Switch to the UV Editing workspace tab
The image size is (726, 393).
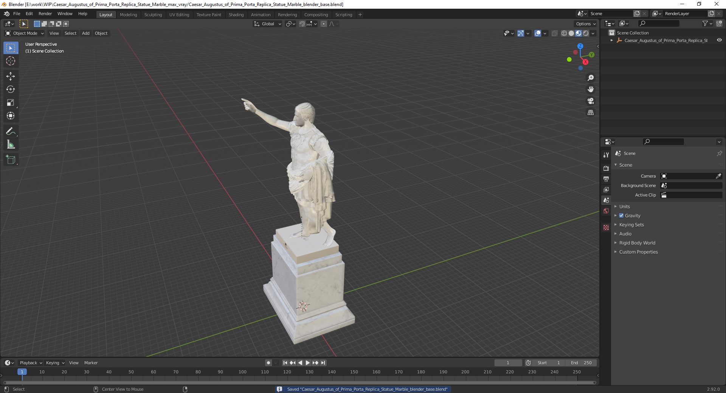(179, 15)
